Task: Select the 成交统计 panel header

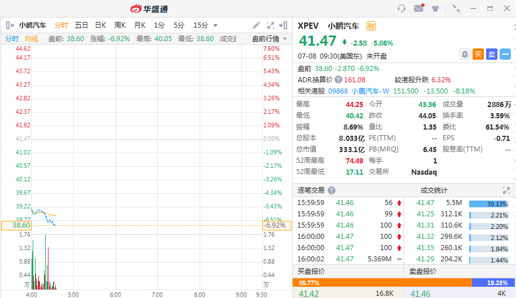Action: (x=434, y=190)
